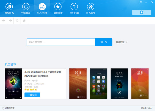
Task: Select the 9:33 blue ROM thumbnail
Action: (119, 84)
